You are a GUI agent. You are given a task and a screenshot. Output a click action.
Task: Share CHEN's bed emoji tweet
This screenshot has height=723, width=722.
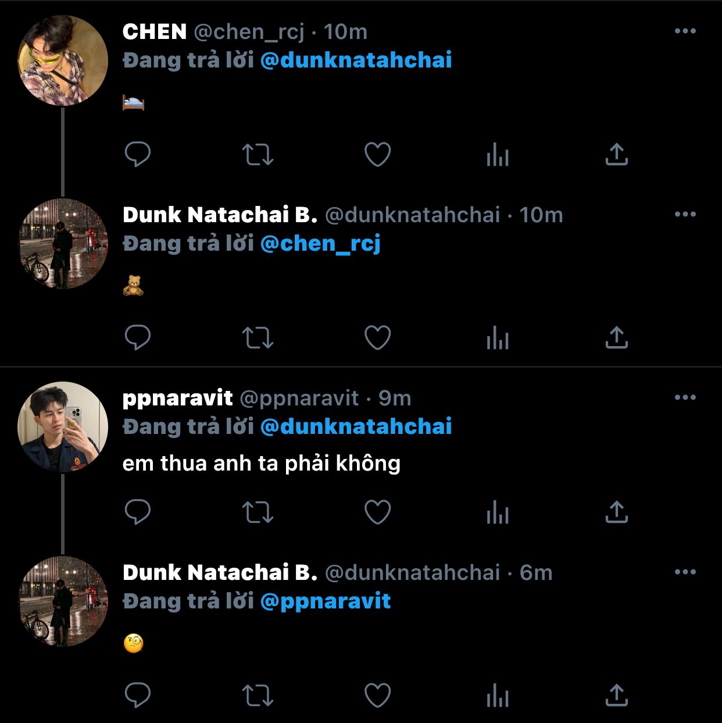click(x=616, y=155)
